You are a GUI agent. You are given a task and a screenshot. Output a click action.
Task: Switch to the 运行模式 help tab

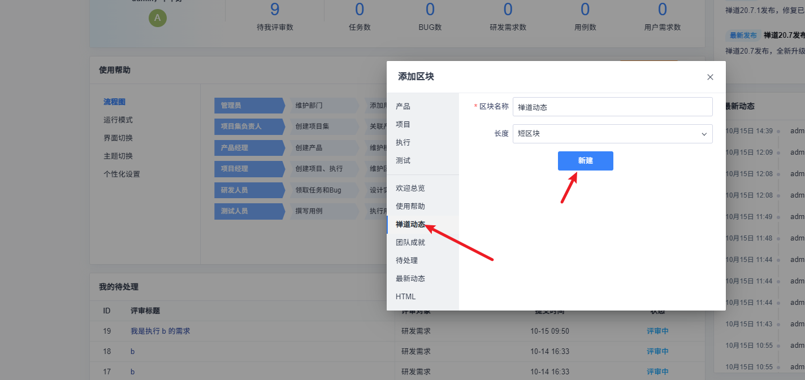click(x=118, y=120)
